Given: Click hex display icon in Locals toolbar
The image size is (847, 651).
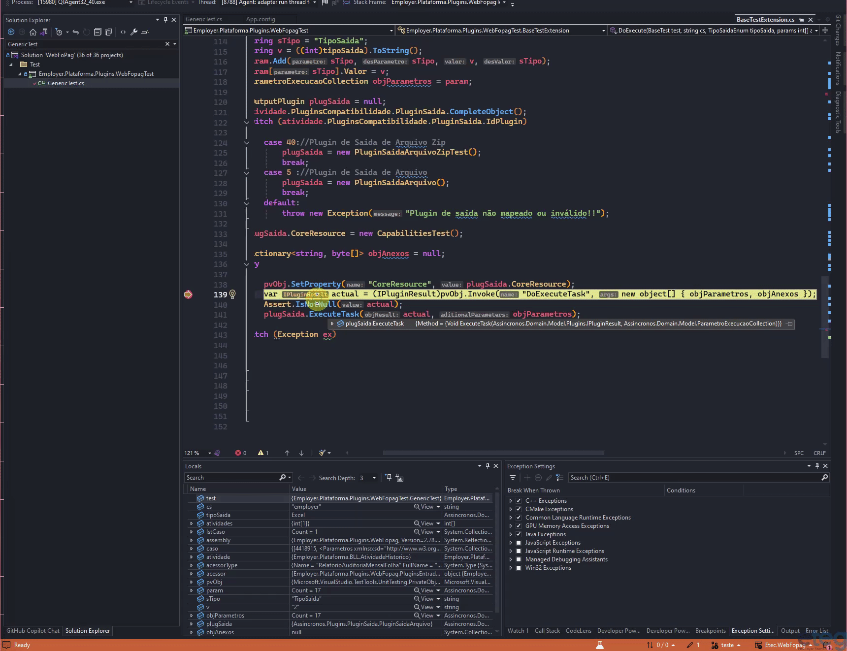Looking at the screenshot, I should coord(399,477).
